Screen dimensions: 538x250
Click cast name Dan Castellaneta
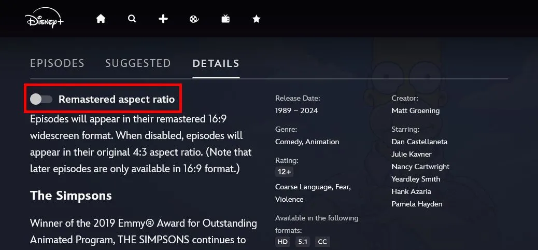coord(419,142)
